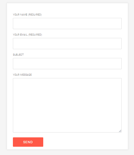This screenshot has height=155, width=134.
Task: Click the white "SEND" text on the red button
Action: [x=28, y=142]
